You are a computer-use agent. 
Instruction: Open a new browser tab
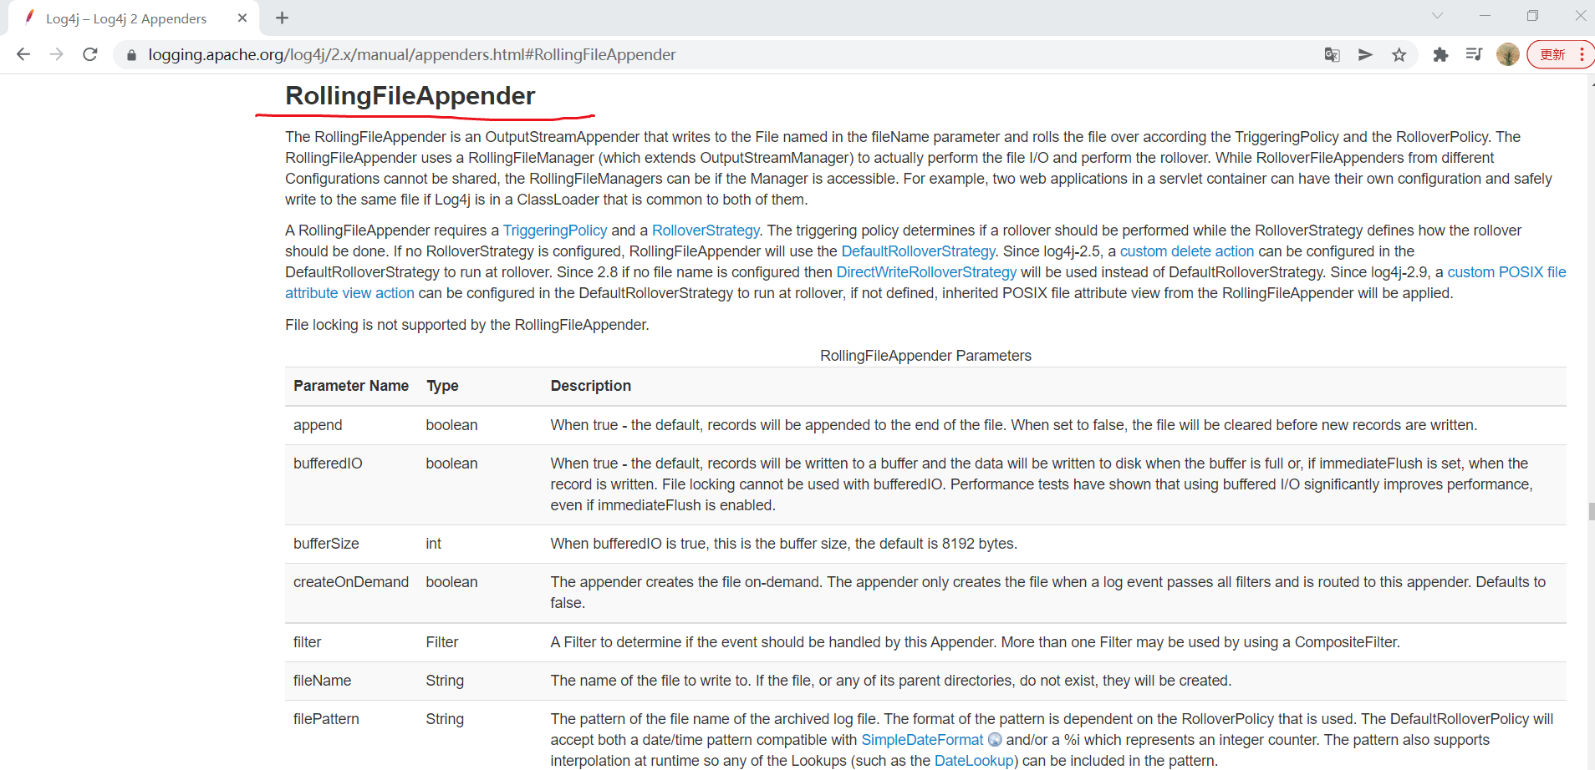click(x=282, y=18)
